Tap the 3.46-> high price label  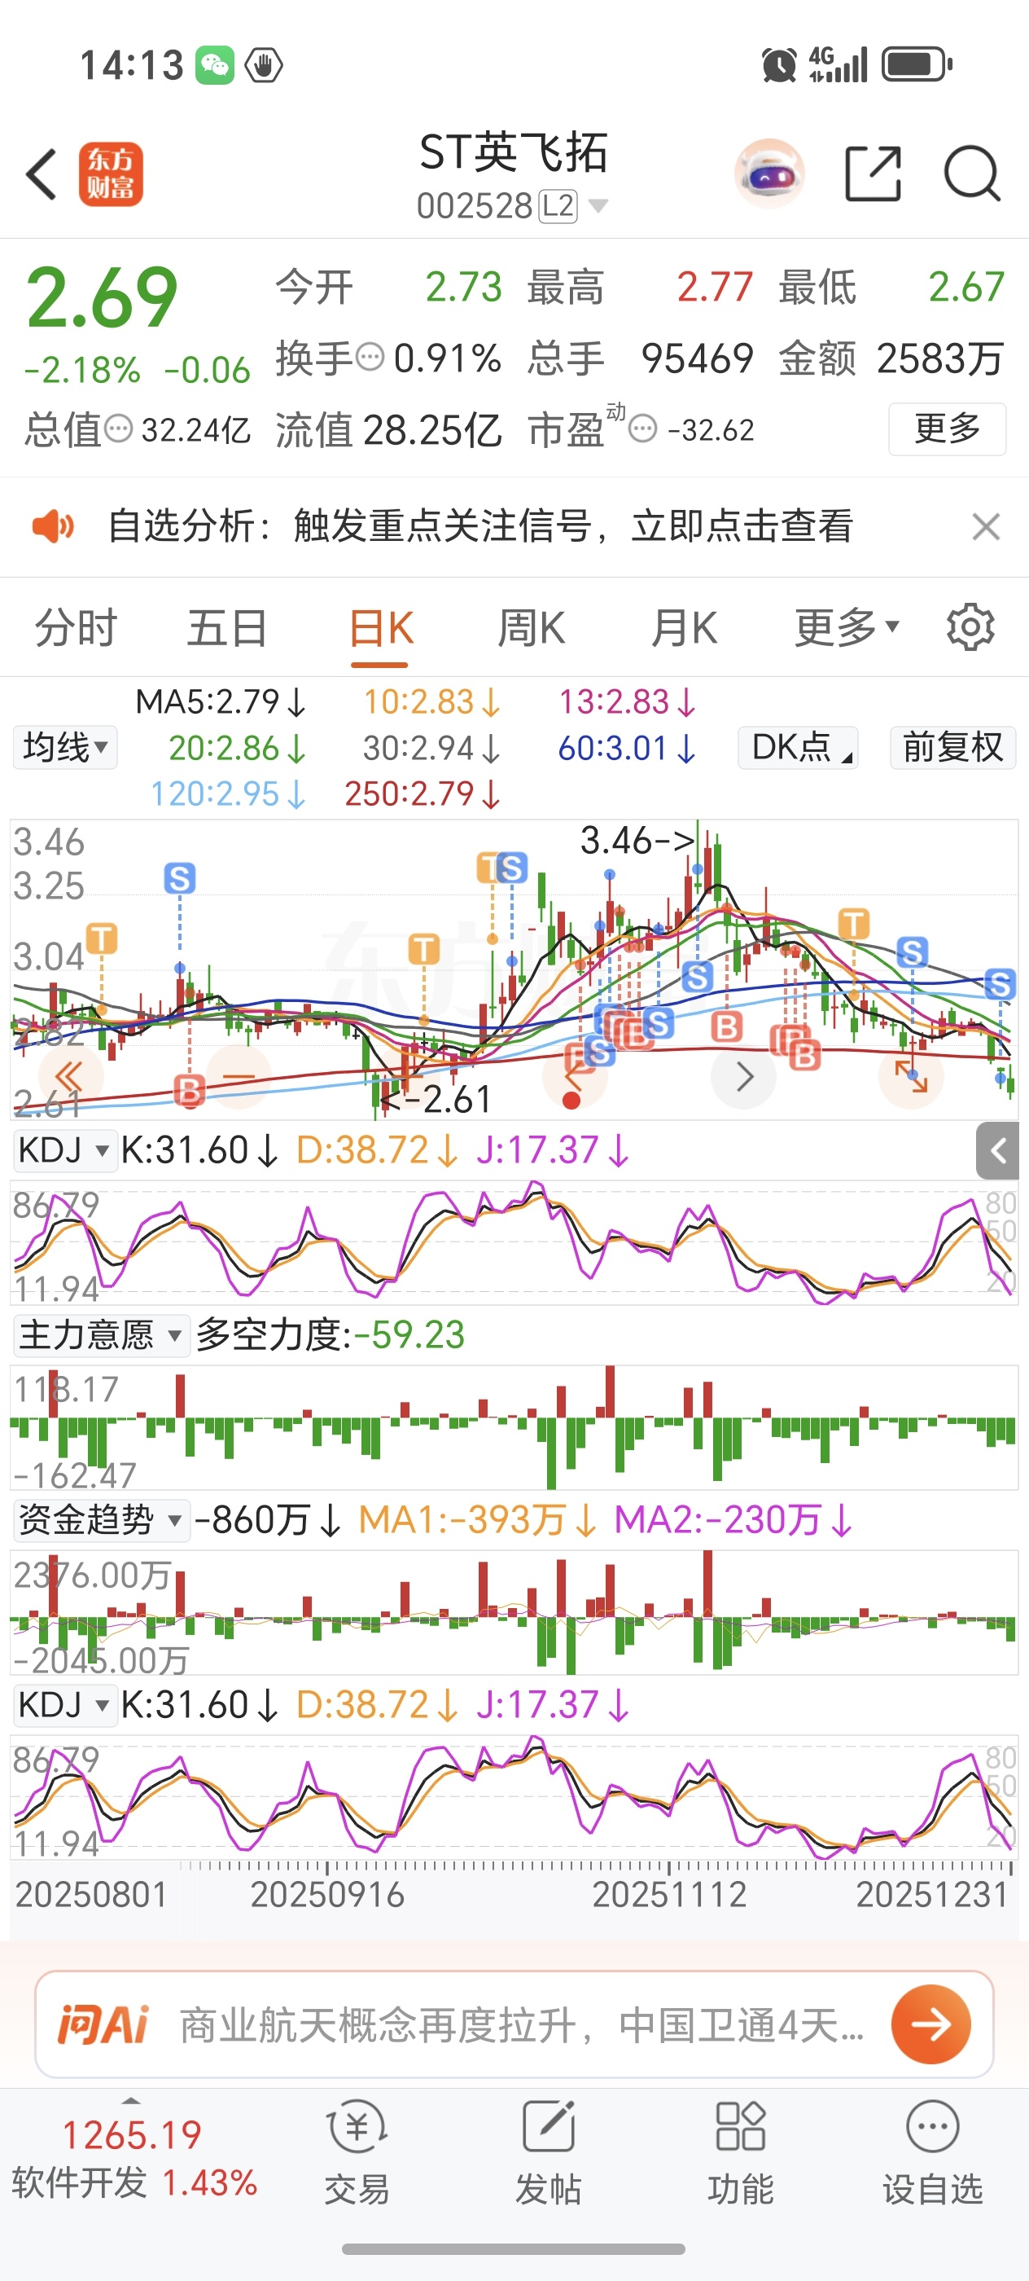(x=637, y=841)
